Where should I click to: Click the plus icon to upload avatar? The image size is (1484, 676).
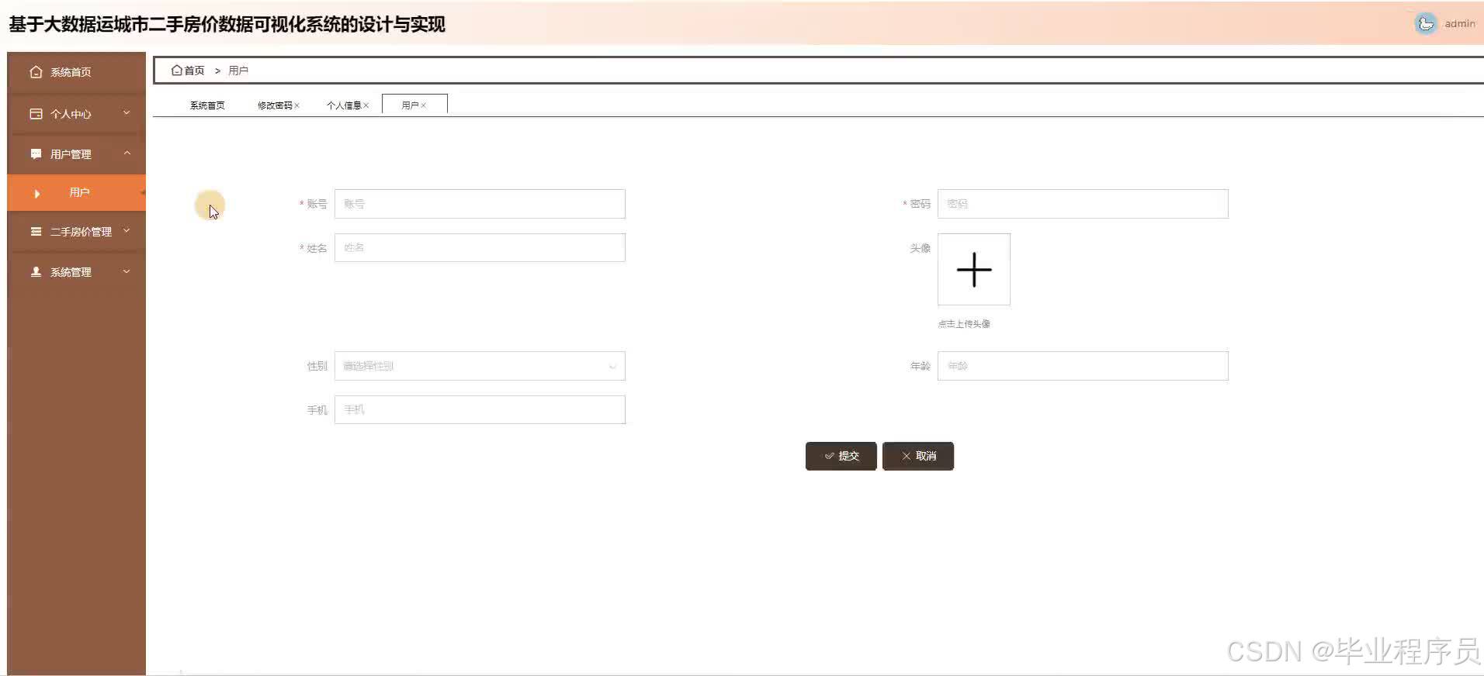974,270
